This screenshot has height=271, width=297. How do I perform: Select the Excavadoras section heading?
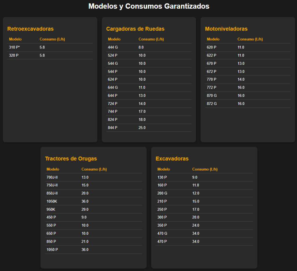172,159
